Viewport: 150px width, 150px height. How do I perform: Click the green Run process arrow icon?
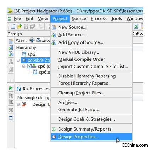tap(11, 88)
